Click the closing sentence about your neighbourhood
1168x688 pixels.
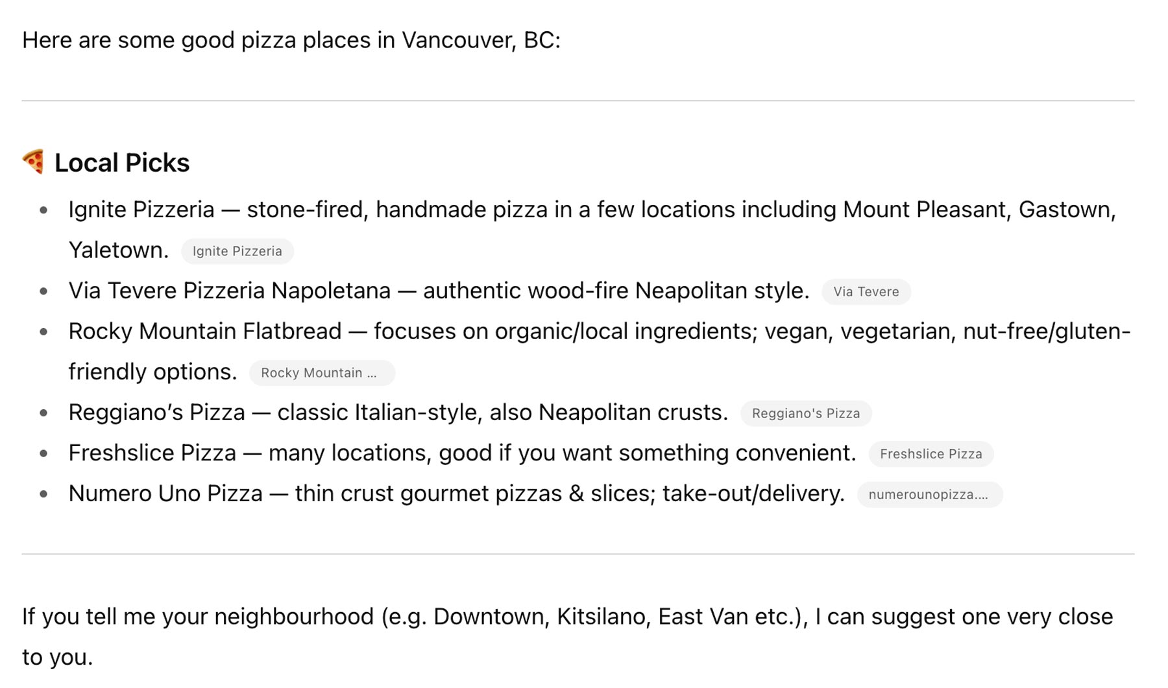pyautogui.click(x=566, y=617)
